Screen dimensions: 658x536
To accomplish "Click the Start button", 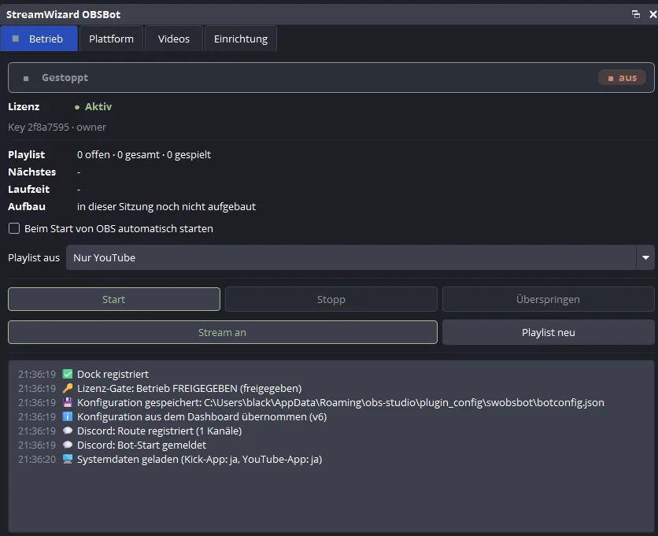I will pyautogui.click(x=113, y=299).
